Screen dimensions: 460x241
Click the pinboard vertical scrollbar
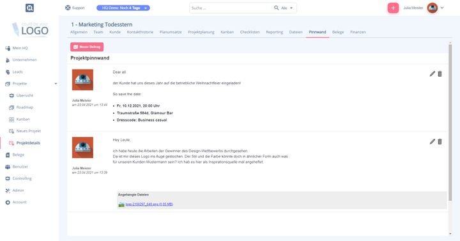tap(450, 122)
